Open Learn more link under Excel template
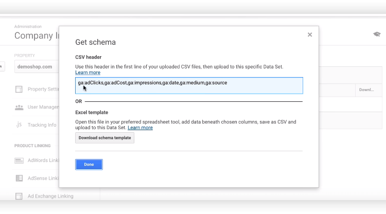The height and width of the screenshot is (214, 386). 140,128
